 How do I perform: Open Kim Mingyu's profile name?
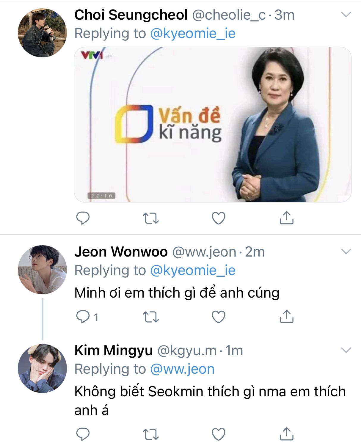[x=114, y=350]
